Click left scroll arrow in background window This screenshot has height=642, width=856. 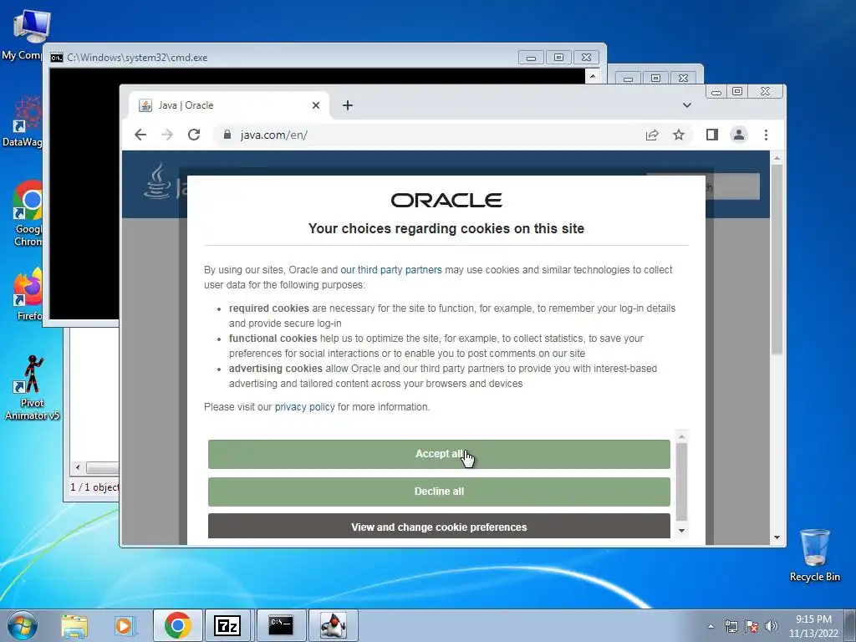click(78, 468)
